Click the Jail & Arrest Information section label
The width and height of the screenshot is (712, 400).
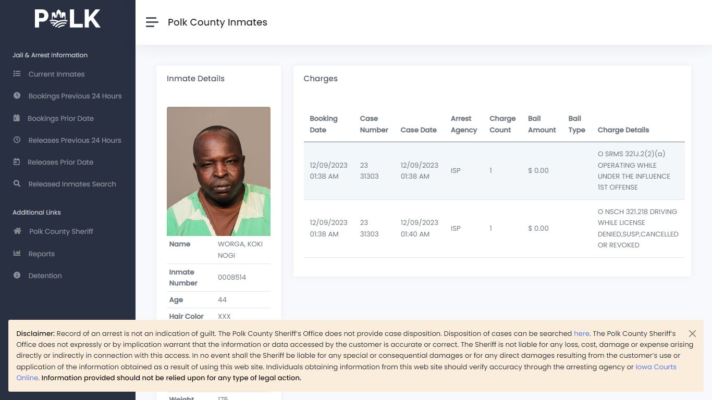pos(50,55)
